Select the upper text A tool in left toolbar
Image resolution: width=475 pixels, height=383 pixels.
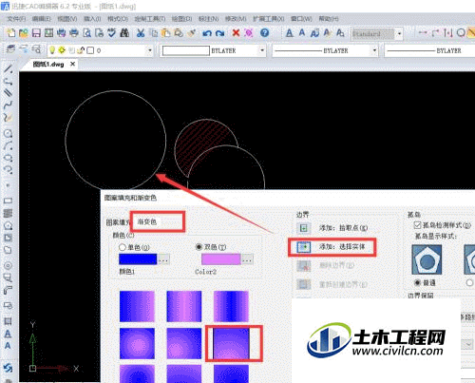click(8, 334)
